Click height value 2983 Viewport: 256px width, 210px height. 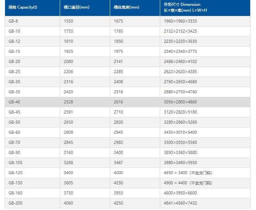click(118, 143)
